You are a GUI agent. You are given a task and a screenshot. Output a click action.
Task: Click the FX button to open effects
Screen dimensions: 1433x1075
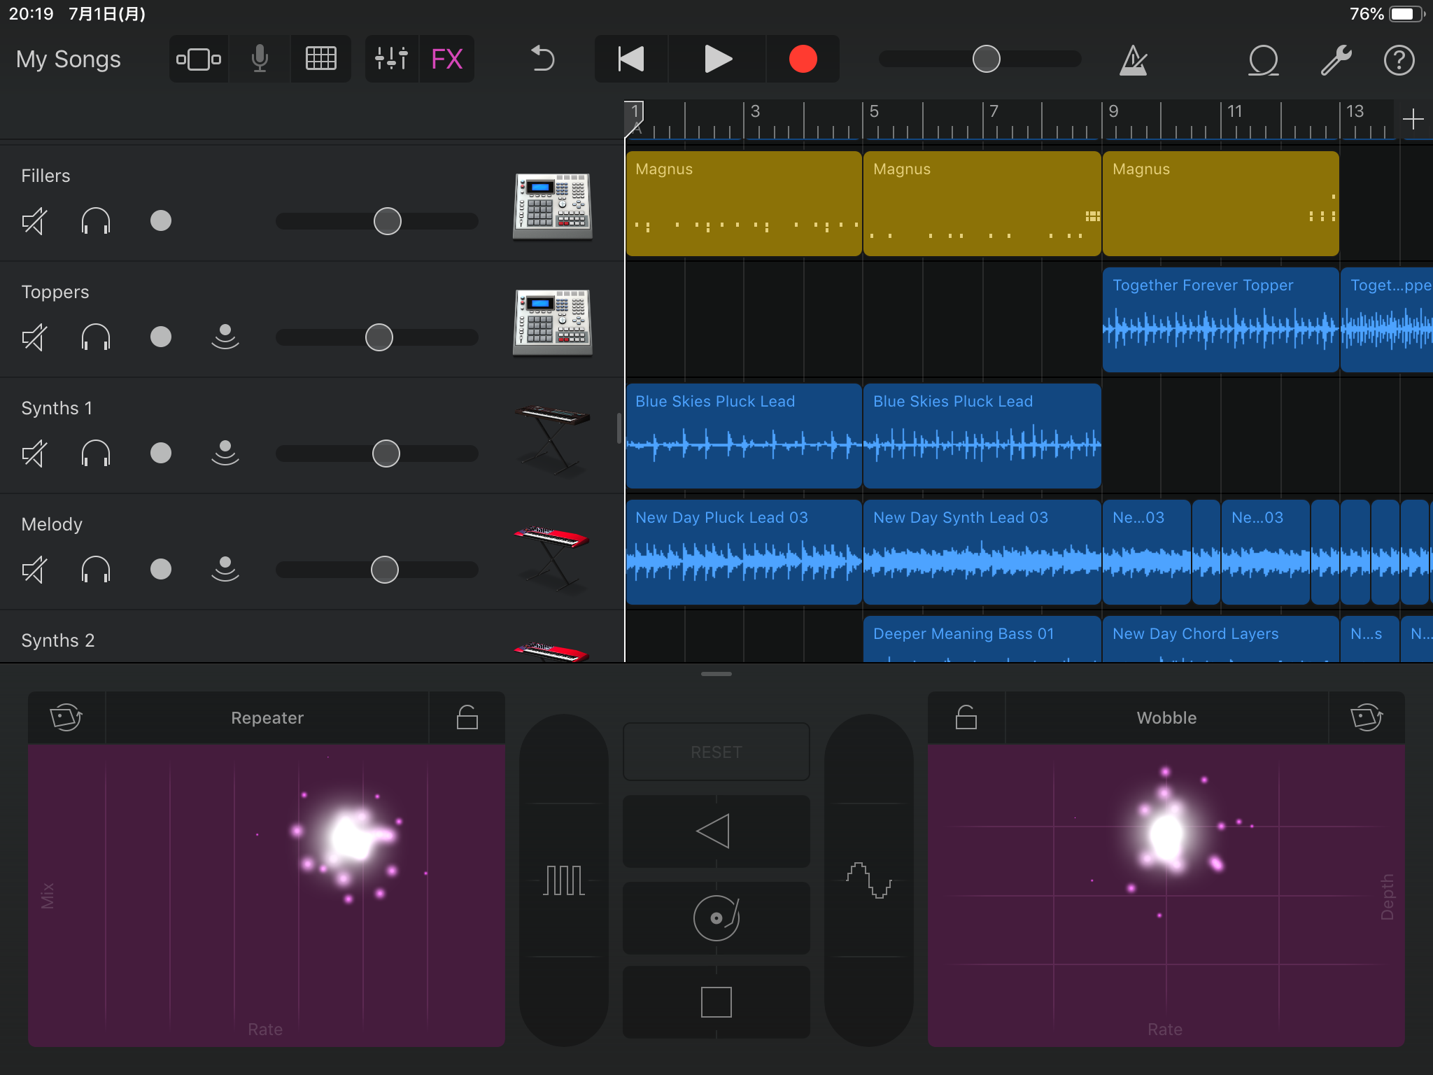pyautogui.click(x=448, y=57)
